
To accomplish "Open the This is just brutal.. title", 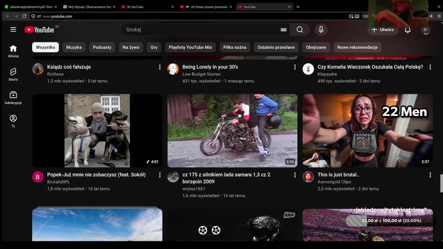I will pyautogui.click(x=338, y=175).
